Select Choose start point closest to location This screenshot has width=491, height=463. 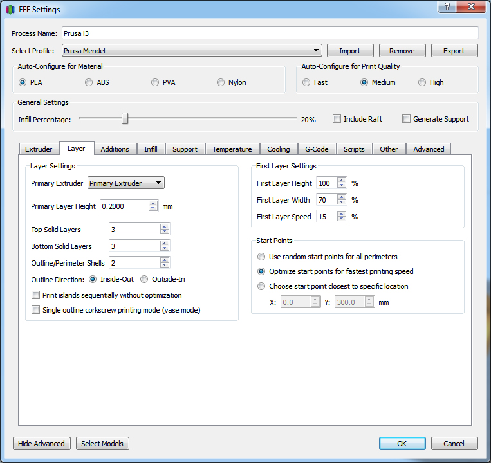[x=261, y=286]
